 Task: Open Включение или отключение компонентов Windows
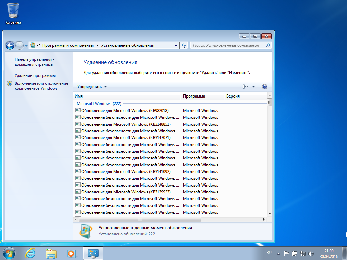coord(41,86)
